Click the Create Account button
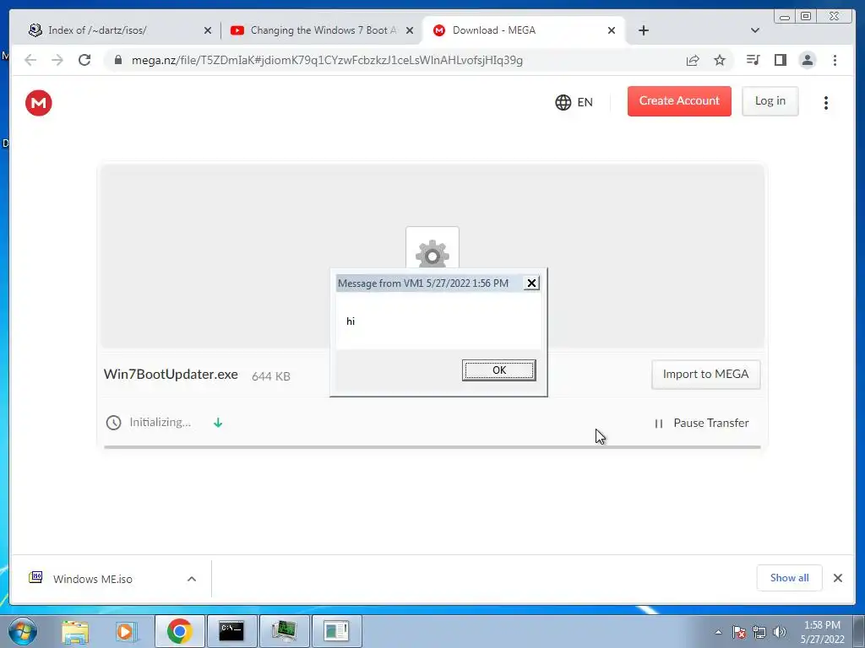The width and height of the screenshot is (865, 648). coord(679,101)
